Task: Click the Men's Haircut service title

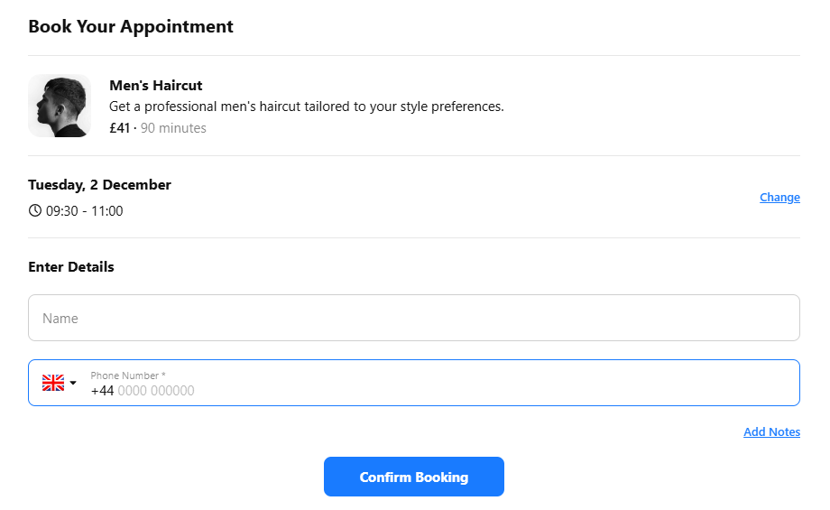Action: [x=155, y=86]
